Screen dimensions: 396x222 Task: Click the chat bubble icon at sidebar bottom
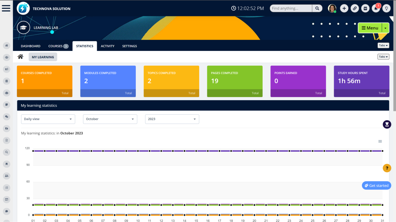click(6, 211)
